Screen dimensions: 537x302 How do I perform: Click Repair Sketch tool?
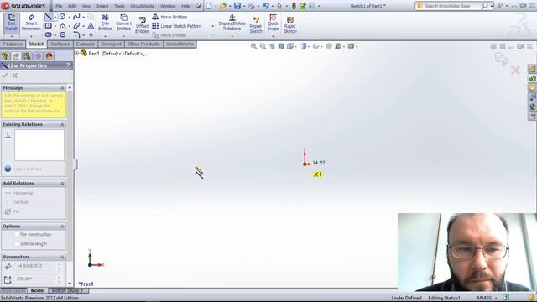[x=256, y=24]
